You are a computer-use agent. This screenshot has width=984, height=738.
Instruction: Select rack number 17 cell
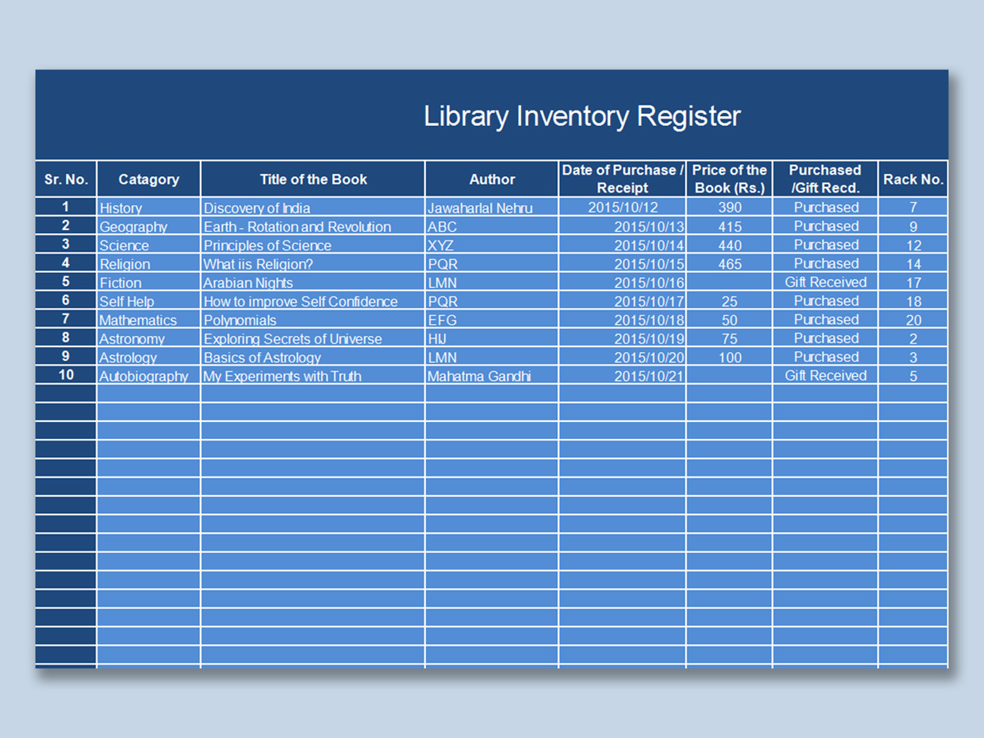913,282
